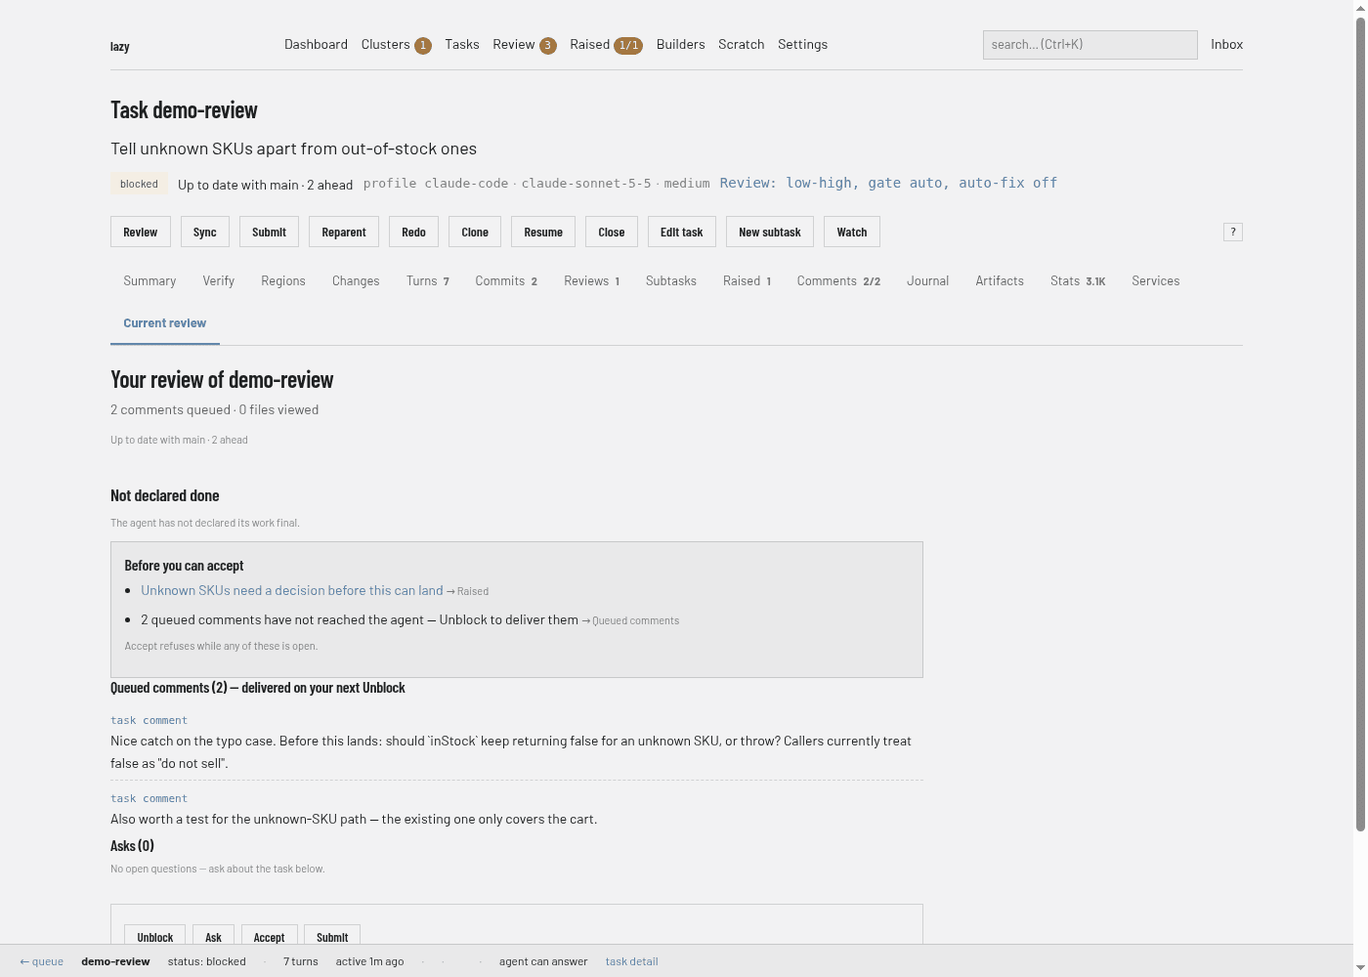This screenshot has width=1368, height=977.
Task: Open the help question mark button
Action: [1233, 232]
